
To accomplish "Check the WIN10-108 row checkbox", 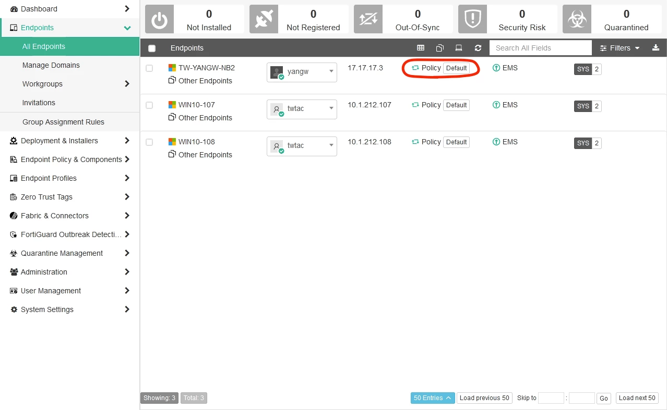I will coord(149,142).
